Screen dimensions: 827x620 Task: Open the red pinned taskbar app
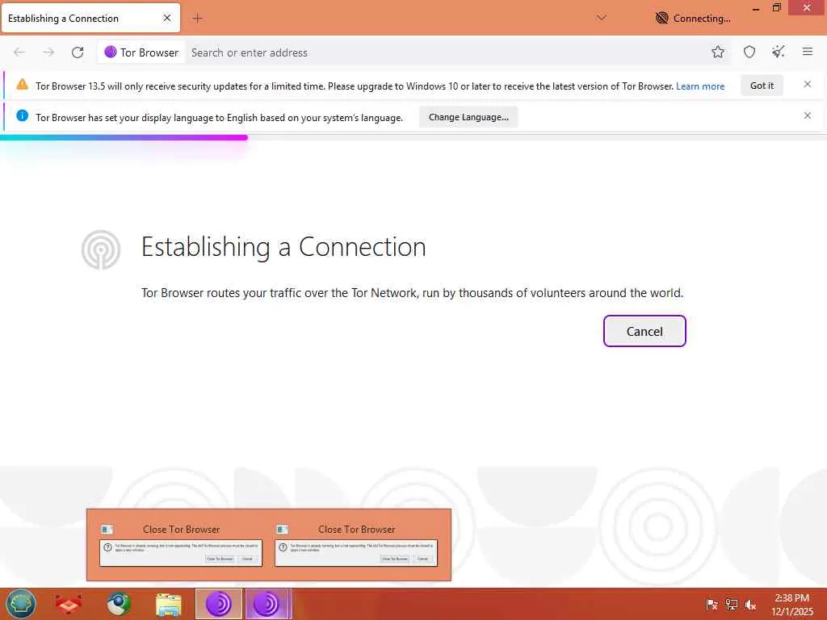[x=69, y=604]
